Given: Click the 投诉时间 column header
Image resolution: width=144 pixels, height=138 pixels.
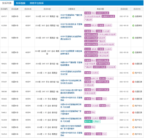Looking at the screenshot, I should [124, 9].
